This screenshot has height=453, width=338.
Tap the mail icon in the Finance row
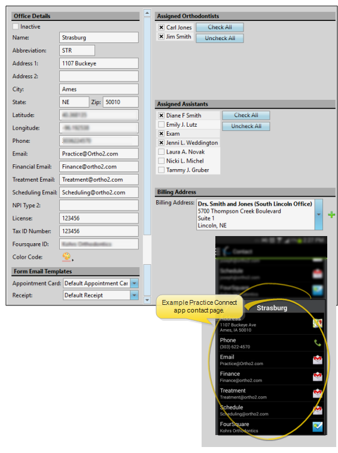318,377
